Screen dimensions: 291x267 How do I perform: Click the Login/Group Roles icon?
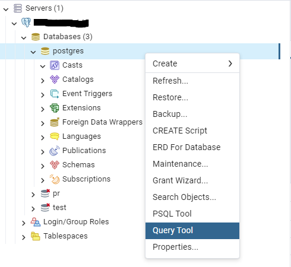(36, 222)
